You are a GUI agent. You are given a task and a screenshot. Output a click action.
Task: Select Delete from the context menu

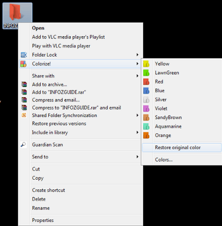(39, 199)
